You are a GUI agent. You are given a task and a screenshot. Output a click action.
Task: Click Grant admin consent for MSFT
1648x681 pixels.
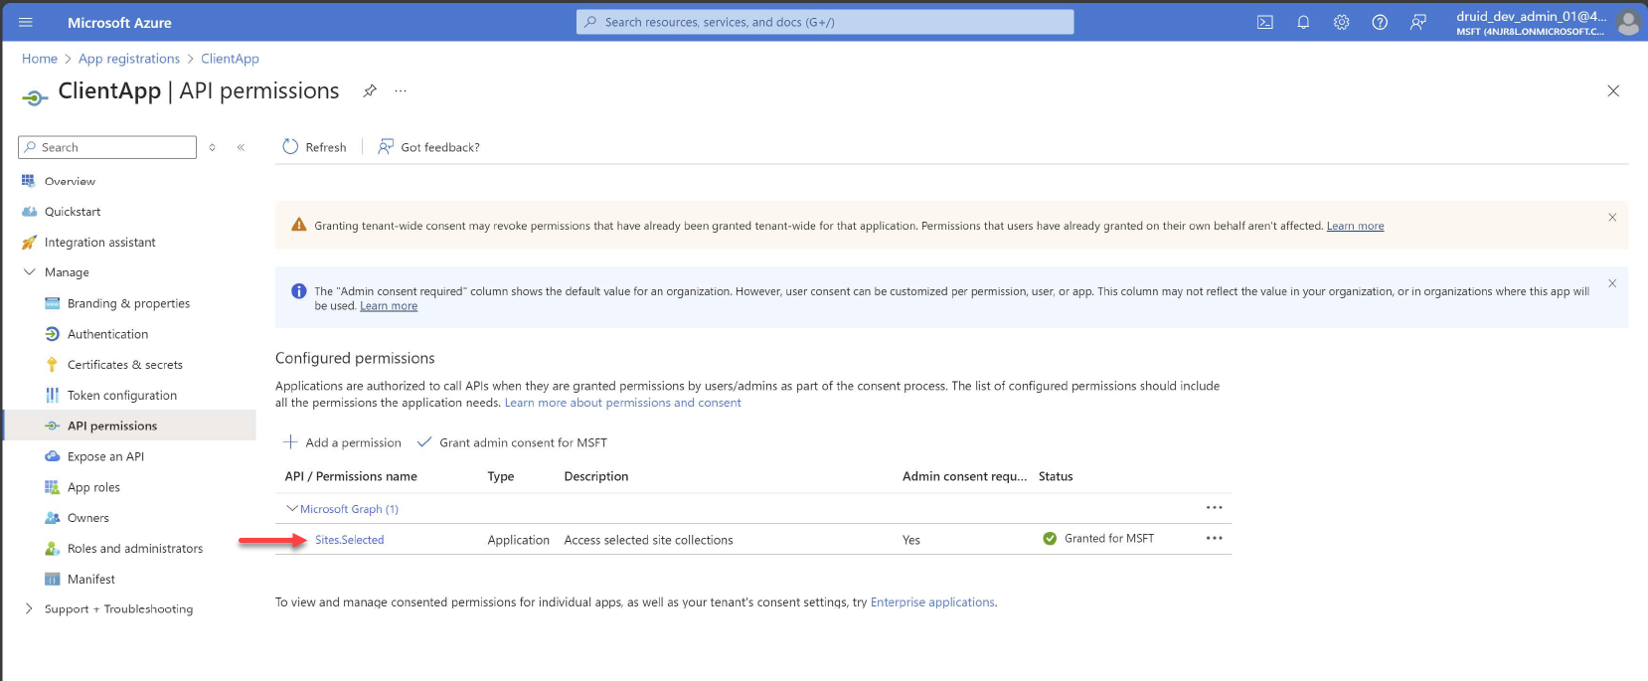(x=512, y=442)
